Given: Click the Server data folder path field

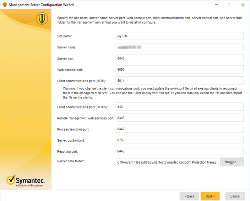Looking at the screenshot, I should click(167, 162).
